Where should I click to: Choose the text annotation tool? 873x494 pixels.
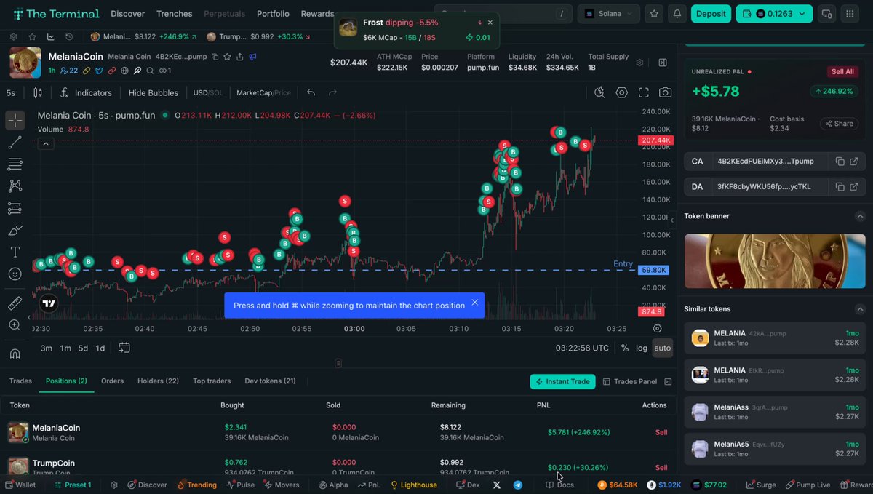click(15, 252)
